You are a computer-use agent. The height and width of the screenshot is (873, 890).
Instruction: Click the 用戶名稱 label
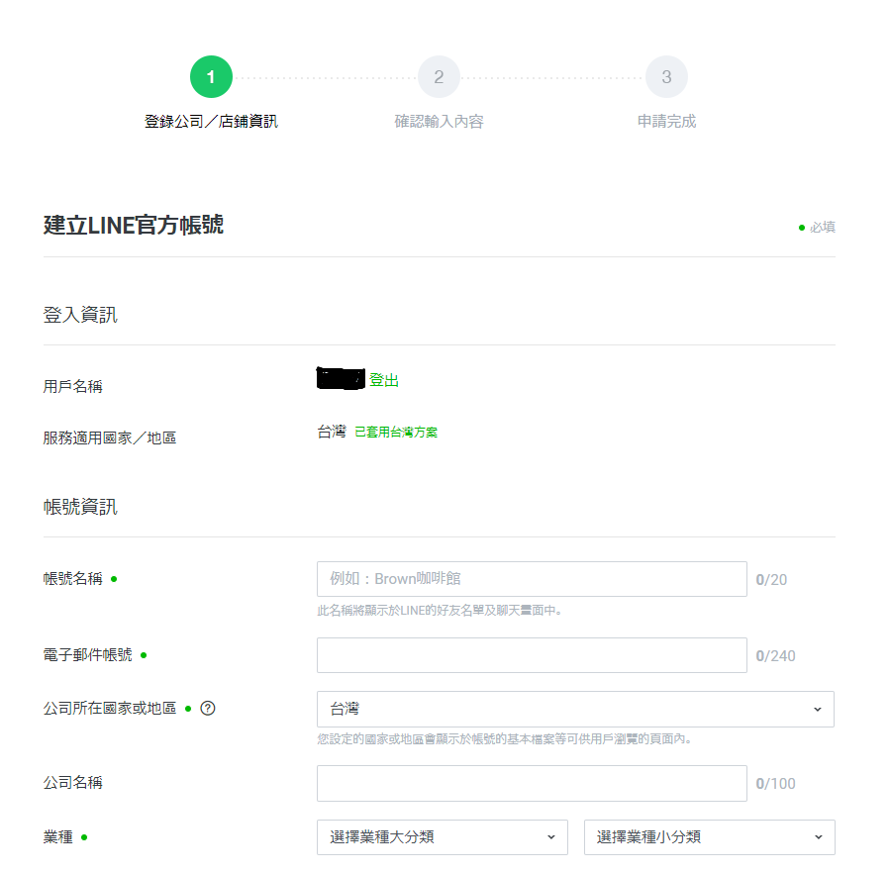click(72, 387)
